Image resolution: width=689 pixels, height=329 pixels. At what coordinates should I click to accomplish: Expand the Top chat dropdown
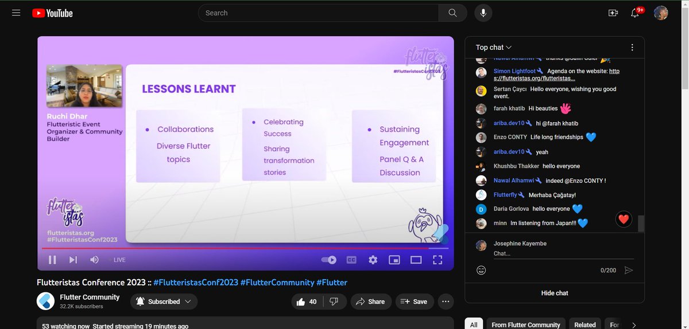pyautogui.click(x=494, y=48)
